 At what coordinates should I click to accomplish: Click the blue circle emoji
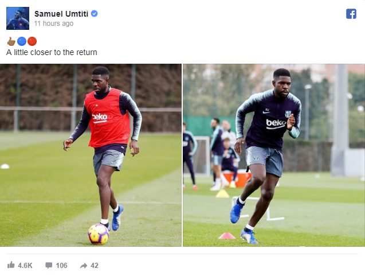22,41
